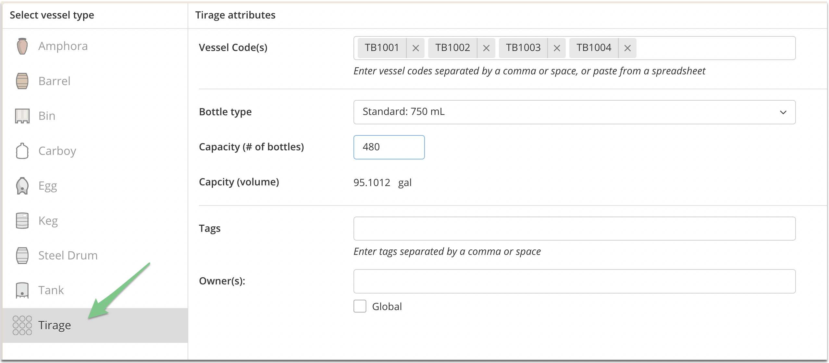The image size is (829, 363).
Task: Select the Amphora vessel icon
Action: click(x=22, y=46)
